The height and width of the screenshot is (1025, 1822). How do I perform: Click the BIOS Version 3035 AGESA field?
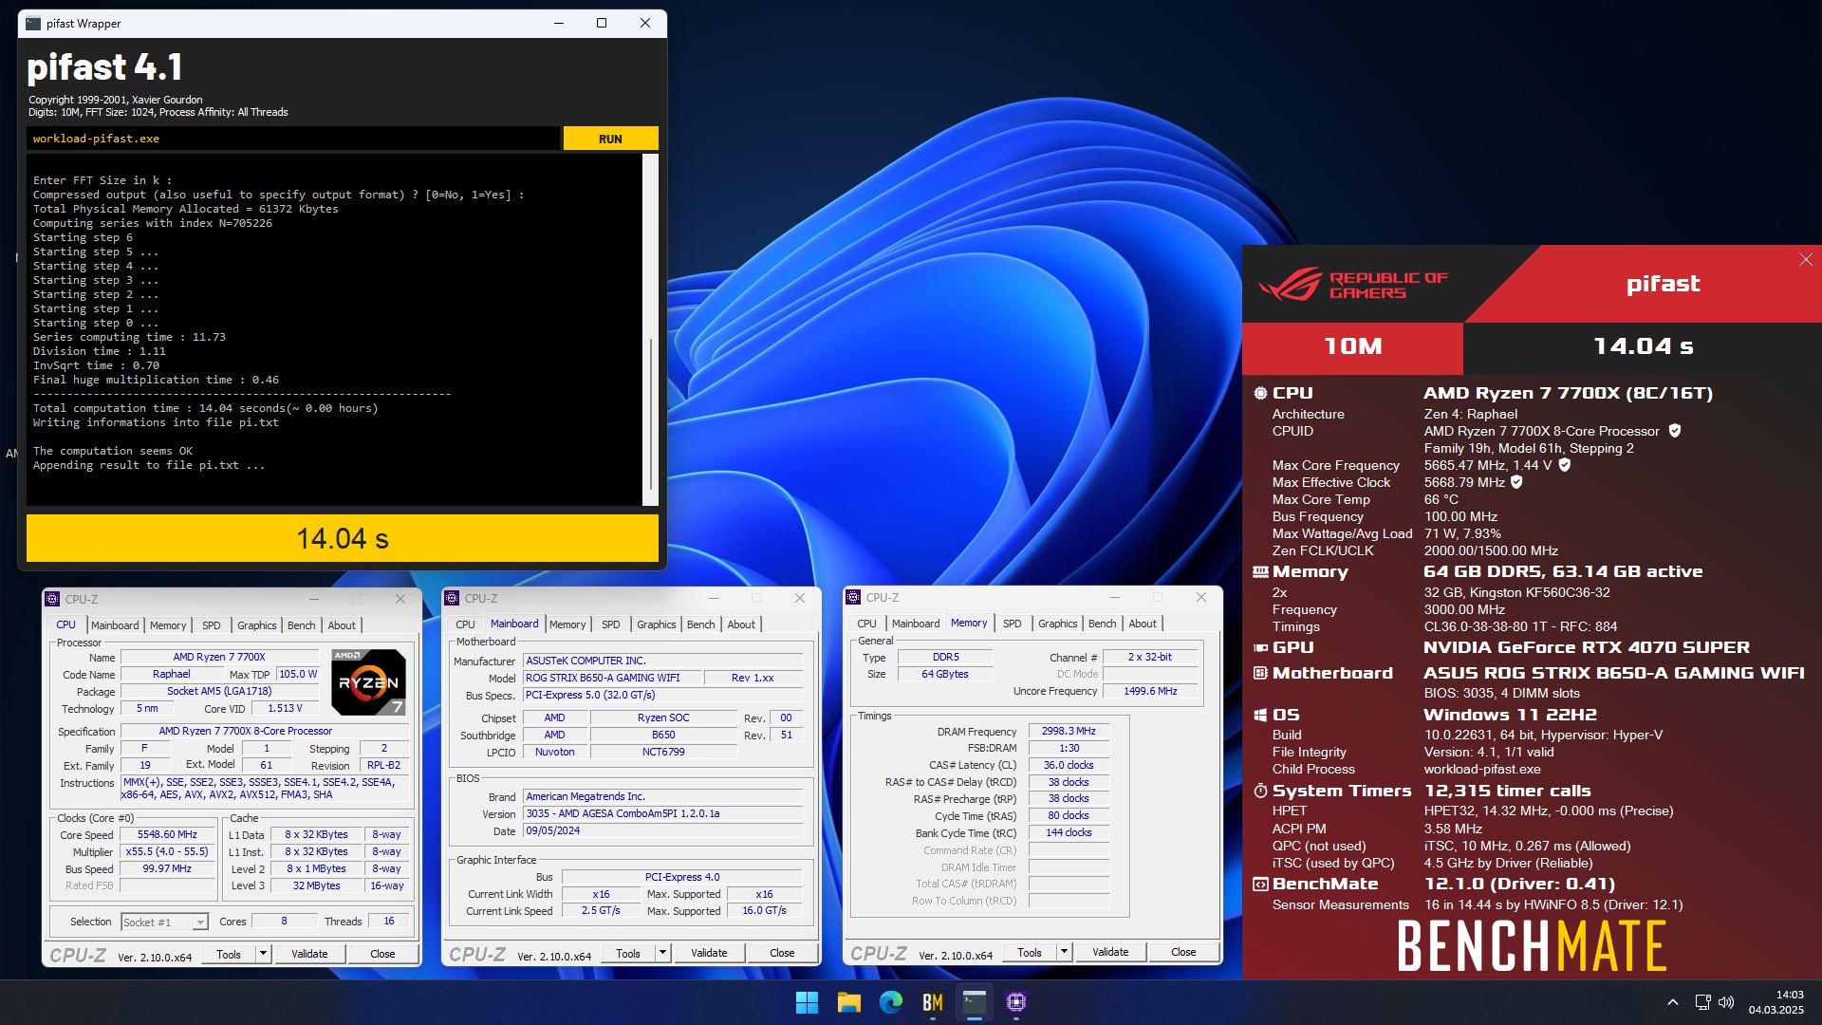point(662,814)
